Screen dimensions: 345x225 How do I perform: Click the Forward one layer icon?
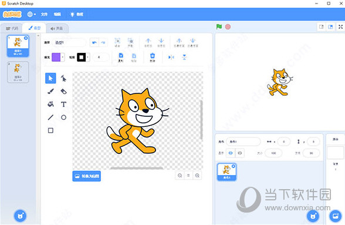[x=148, y=42]
